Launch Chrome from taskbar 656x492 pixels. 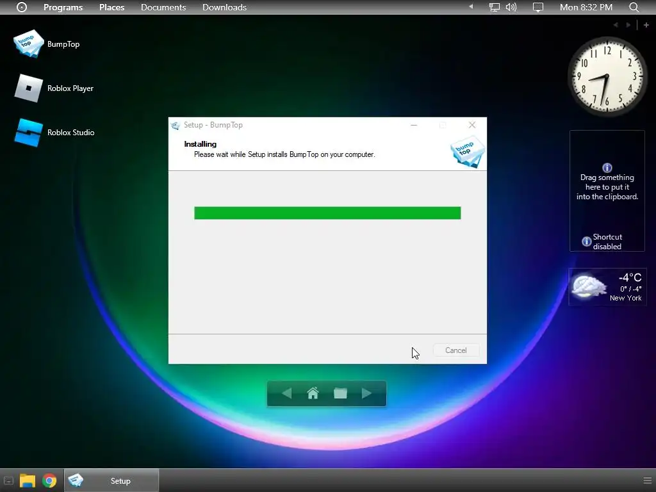coord(49,481)
